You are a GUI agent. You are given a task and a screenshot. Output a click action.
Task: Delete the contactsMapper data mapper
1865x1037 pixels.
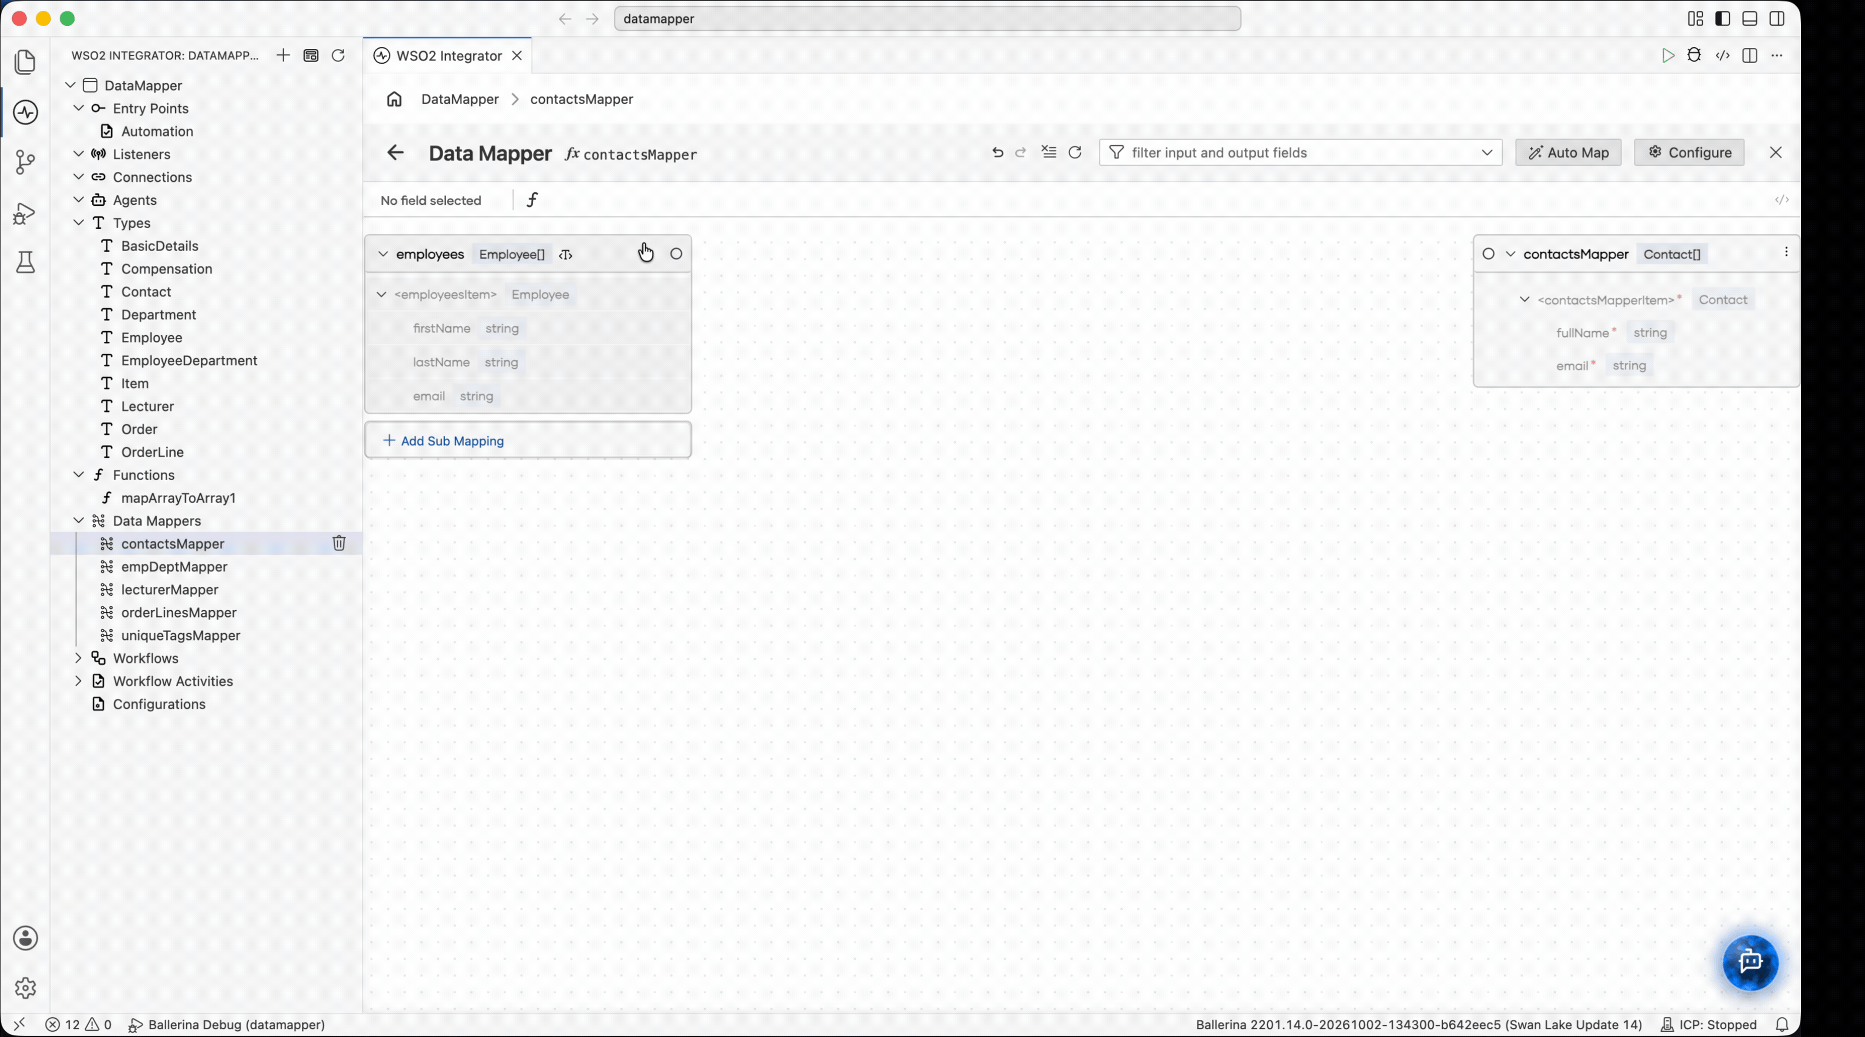pos(339,544)
